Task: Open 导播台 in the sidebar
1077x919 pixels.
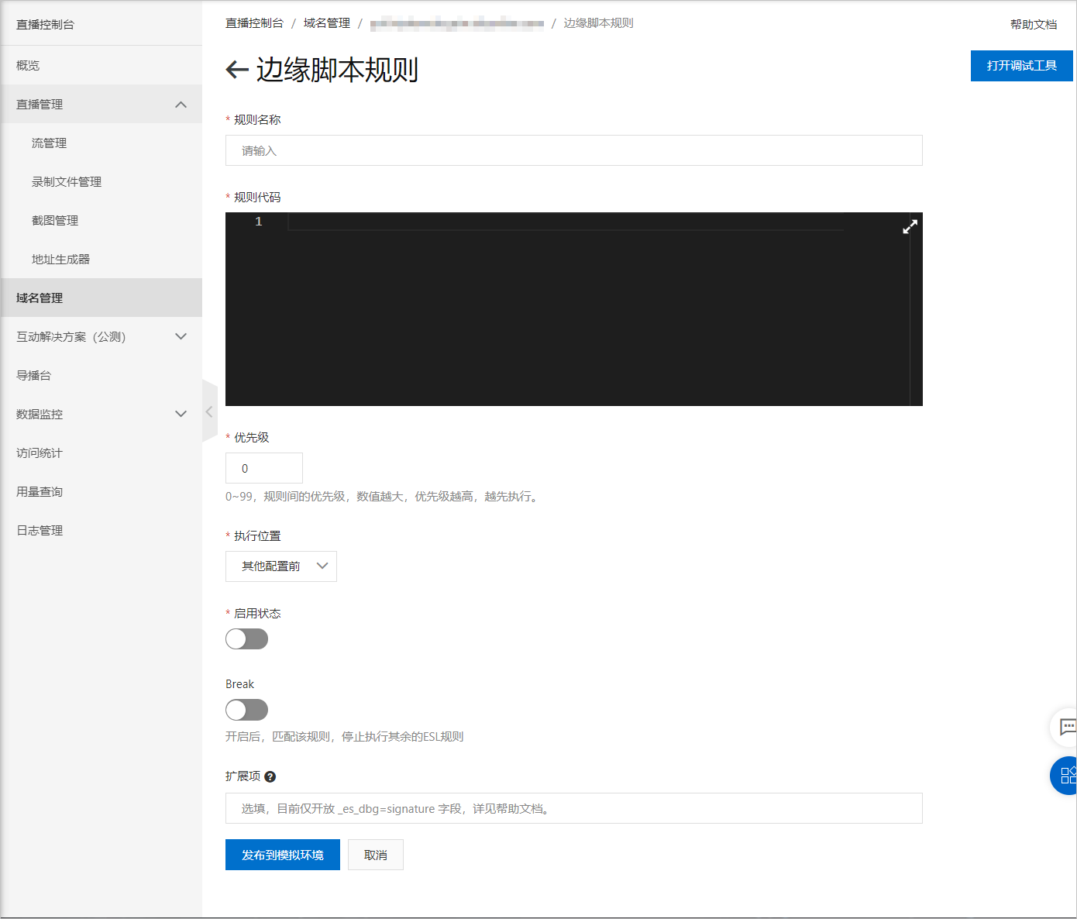Action: pos(101,375)
